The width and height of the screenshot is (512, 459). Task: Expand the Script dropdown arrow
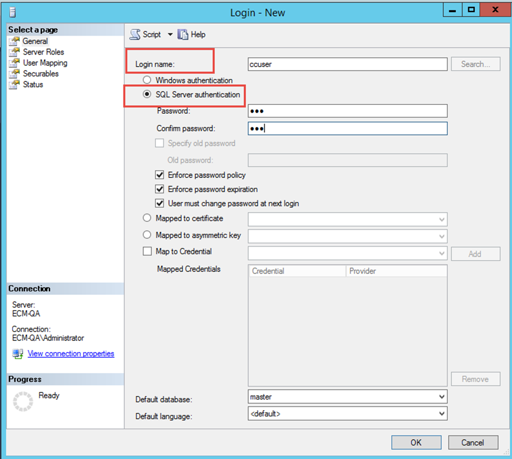(170, 35)
